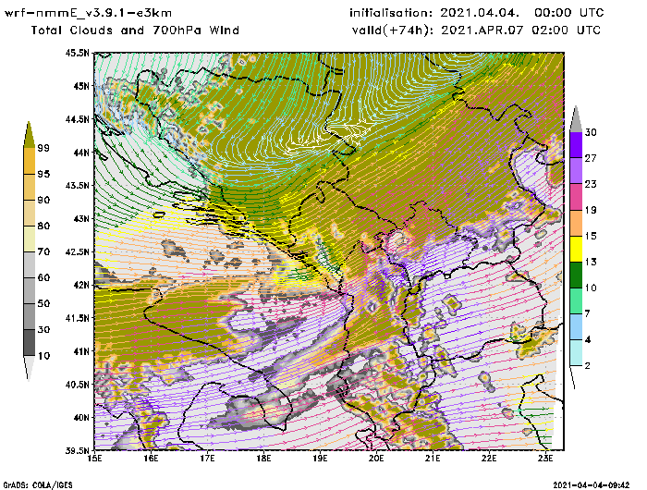Screen dimensions: 647x490
Task: Click the model name wrf-nmmE_v3.9.1-e3km
Action: tap(88, 13)
